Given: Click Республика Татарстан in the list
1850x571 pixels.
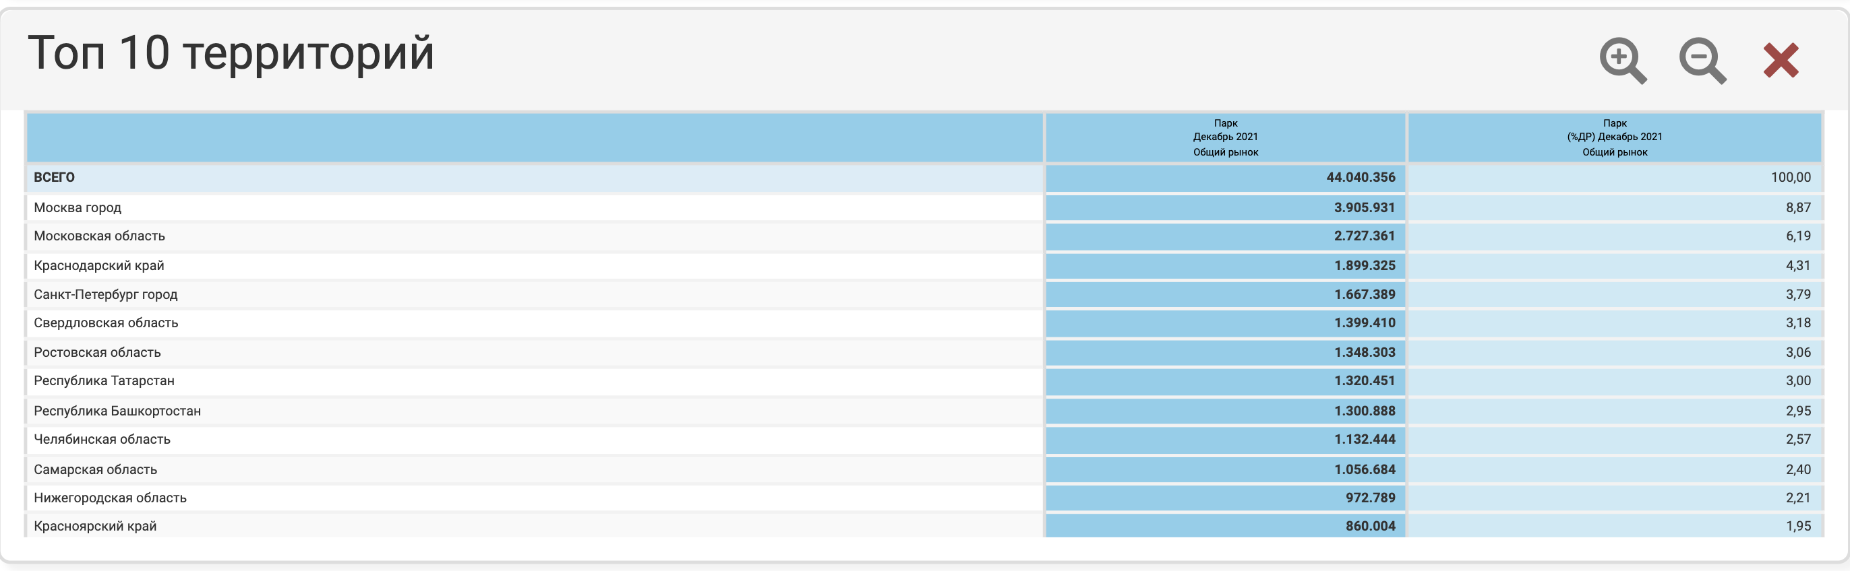Looking at the screenshot, I should [x=104, y=381].
